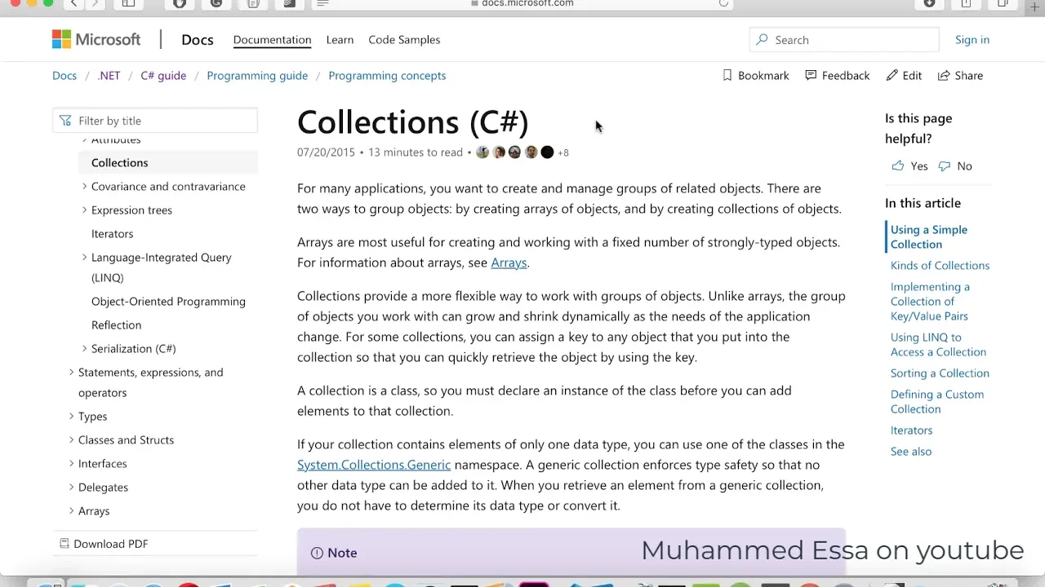Vote No with thumbs down
Viewport: 1045px width, 587px height.
point(955,166)
